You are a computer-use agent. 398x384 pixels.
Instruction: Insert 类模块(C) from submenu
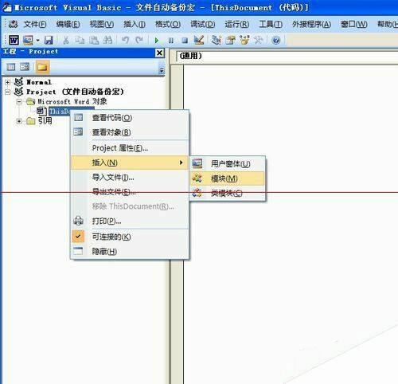[x=228, y=193]
